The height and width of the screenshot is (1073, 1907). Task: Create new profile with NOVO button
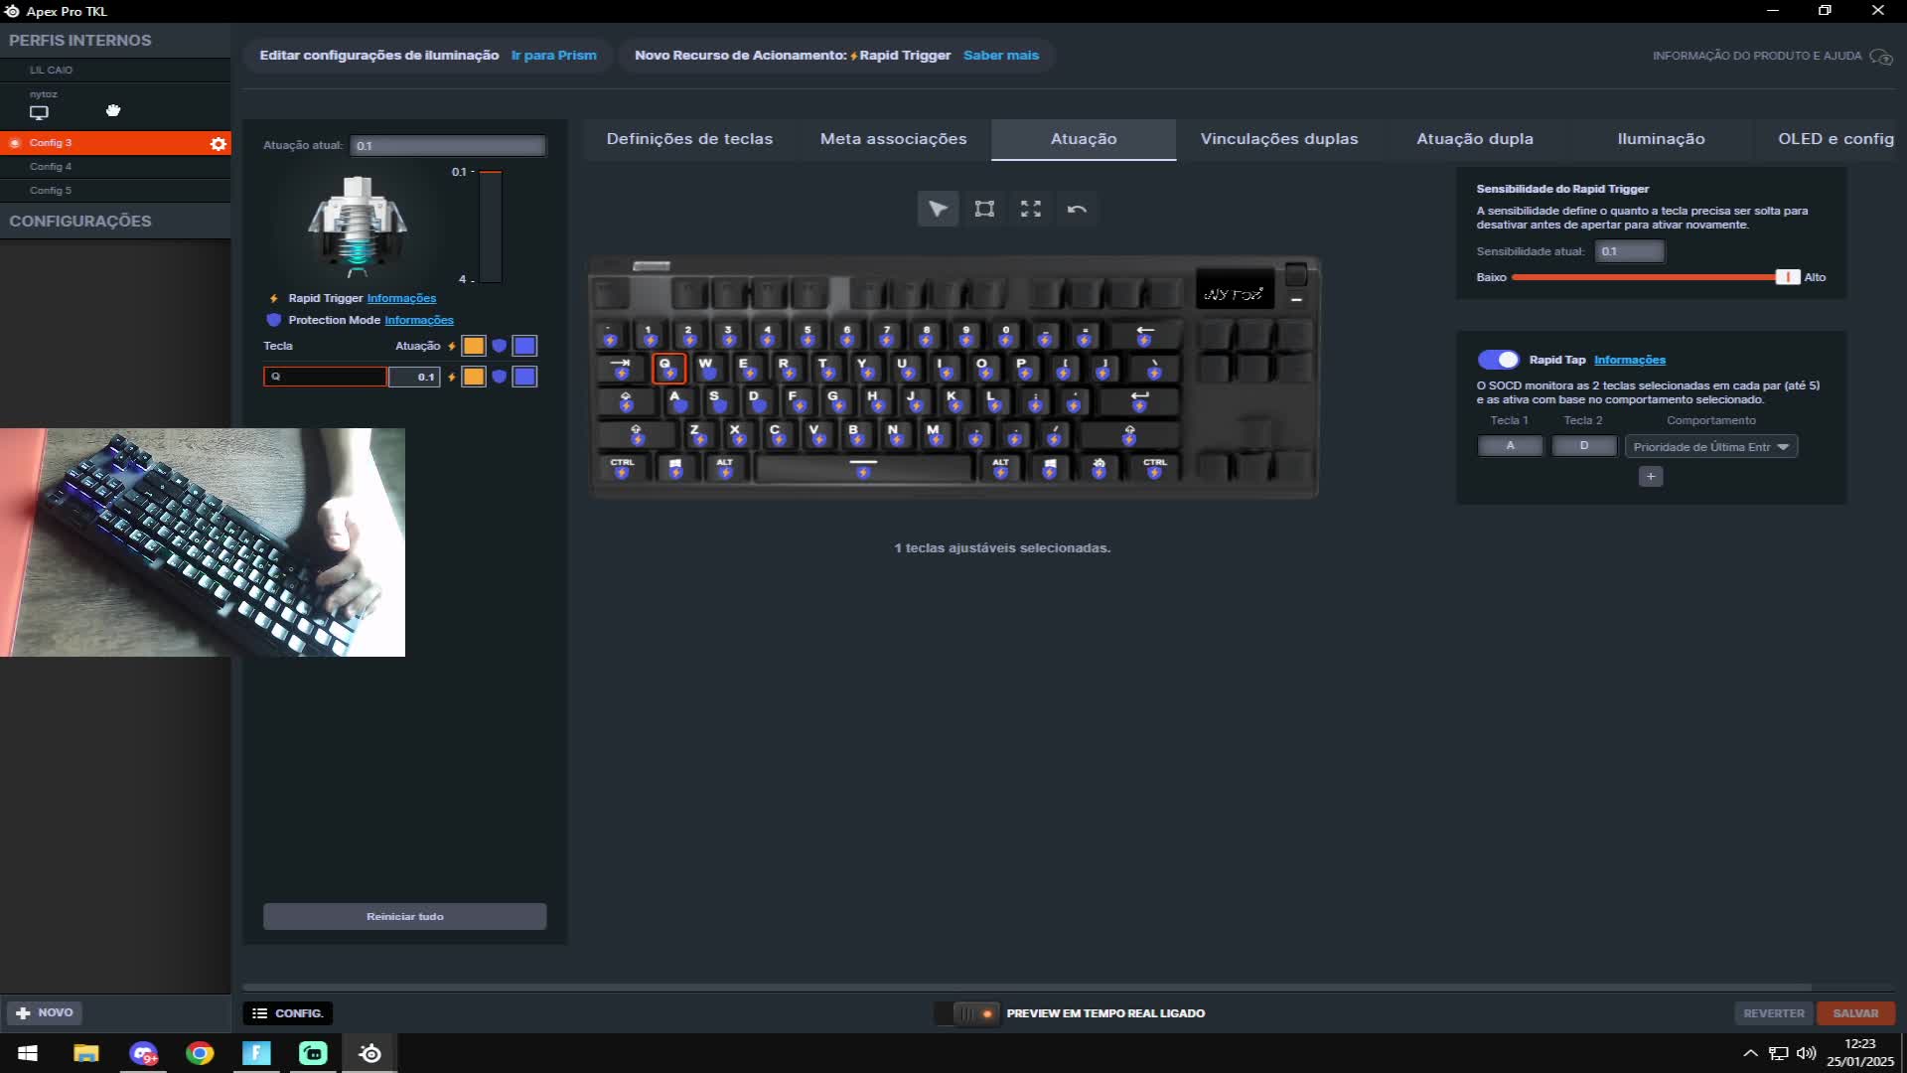coord(45,1013)
